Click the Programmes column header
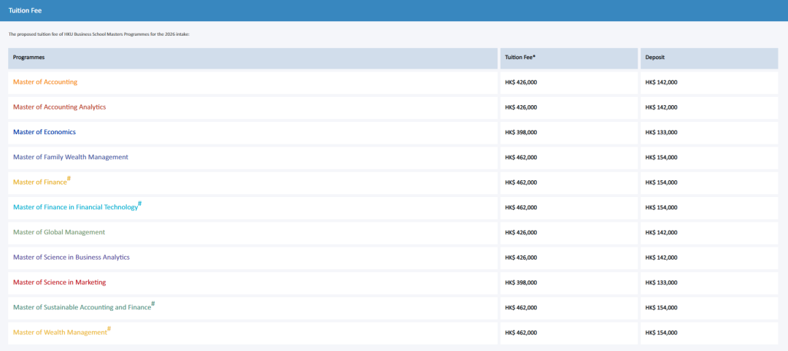 click(28, 57)
